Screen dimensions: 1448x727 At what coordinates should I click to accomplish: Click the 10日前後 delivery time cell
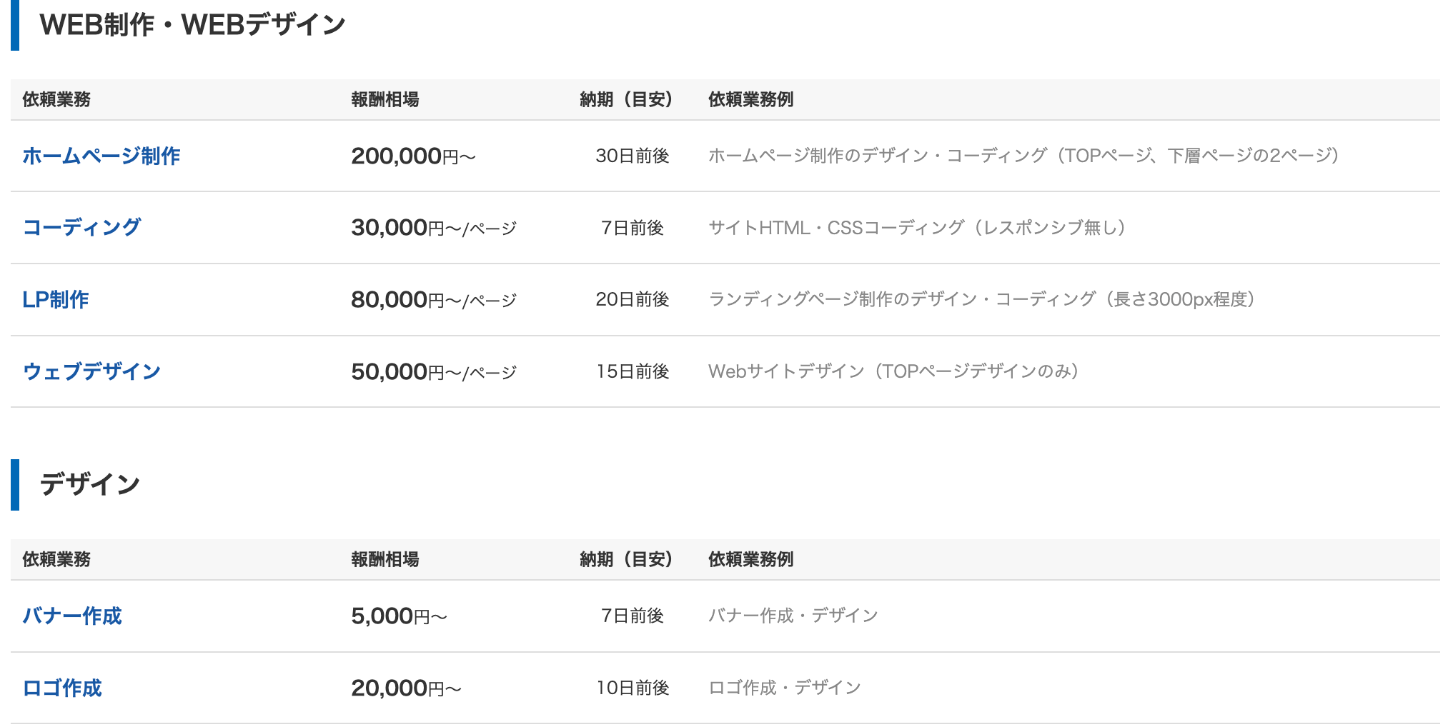tap(632, 688)
